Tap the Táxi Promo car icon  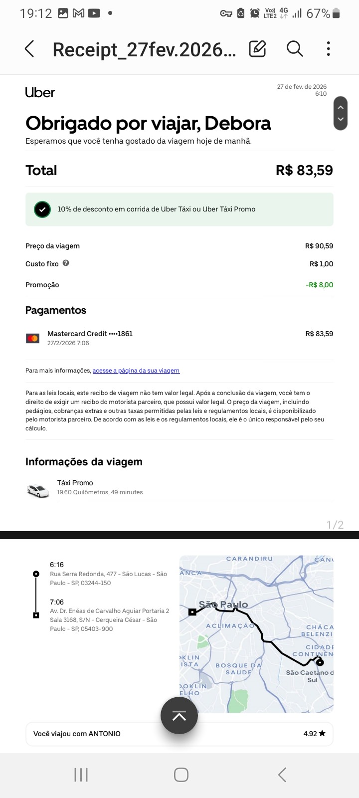(x=38, y=491)
